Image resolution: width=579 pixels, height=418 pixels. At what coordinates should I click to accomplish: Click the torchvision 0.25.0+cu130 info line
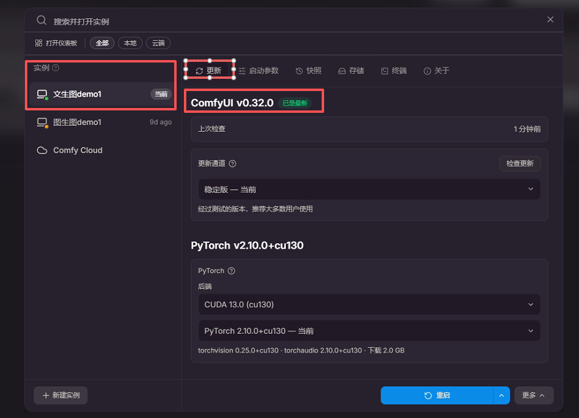point(301,351)
